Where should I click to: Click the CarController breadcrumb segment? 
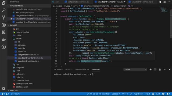119,6
